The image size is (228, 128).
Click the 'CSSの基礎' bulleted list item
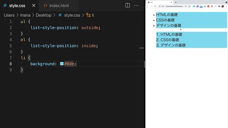[165, 20]
